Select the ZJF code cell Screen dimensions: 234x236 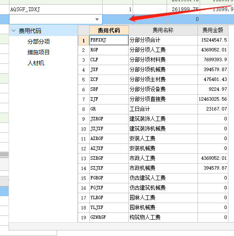(109, 99)
